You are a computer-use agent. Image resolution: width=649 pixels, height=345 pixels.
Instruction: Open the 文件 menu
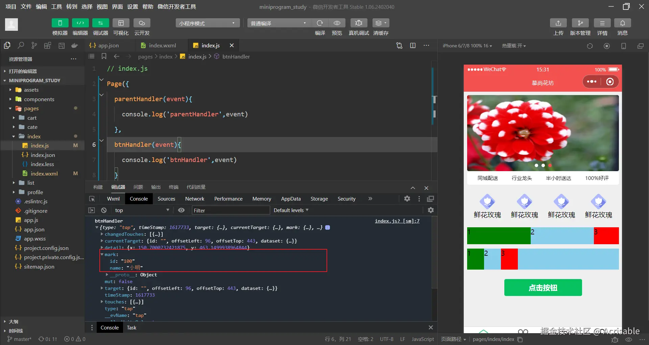pos(26,7)
